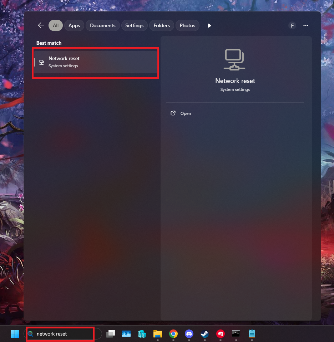The width and height of the screenshot is (334, 342).
Task: Open the three-dot options menu
Action: tap(306, 25)
